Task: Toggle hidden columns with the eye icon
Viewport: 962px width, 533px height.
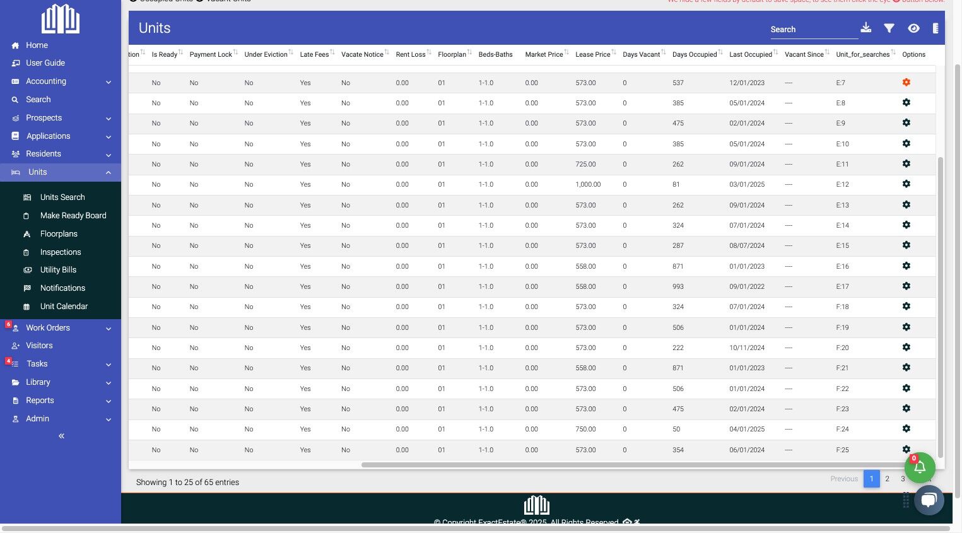Action: tap(913, 28)
